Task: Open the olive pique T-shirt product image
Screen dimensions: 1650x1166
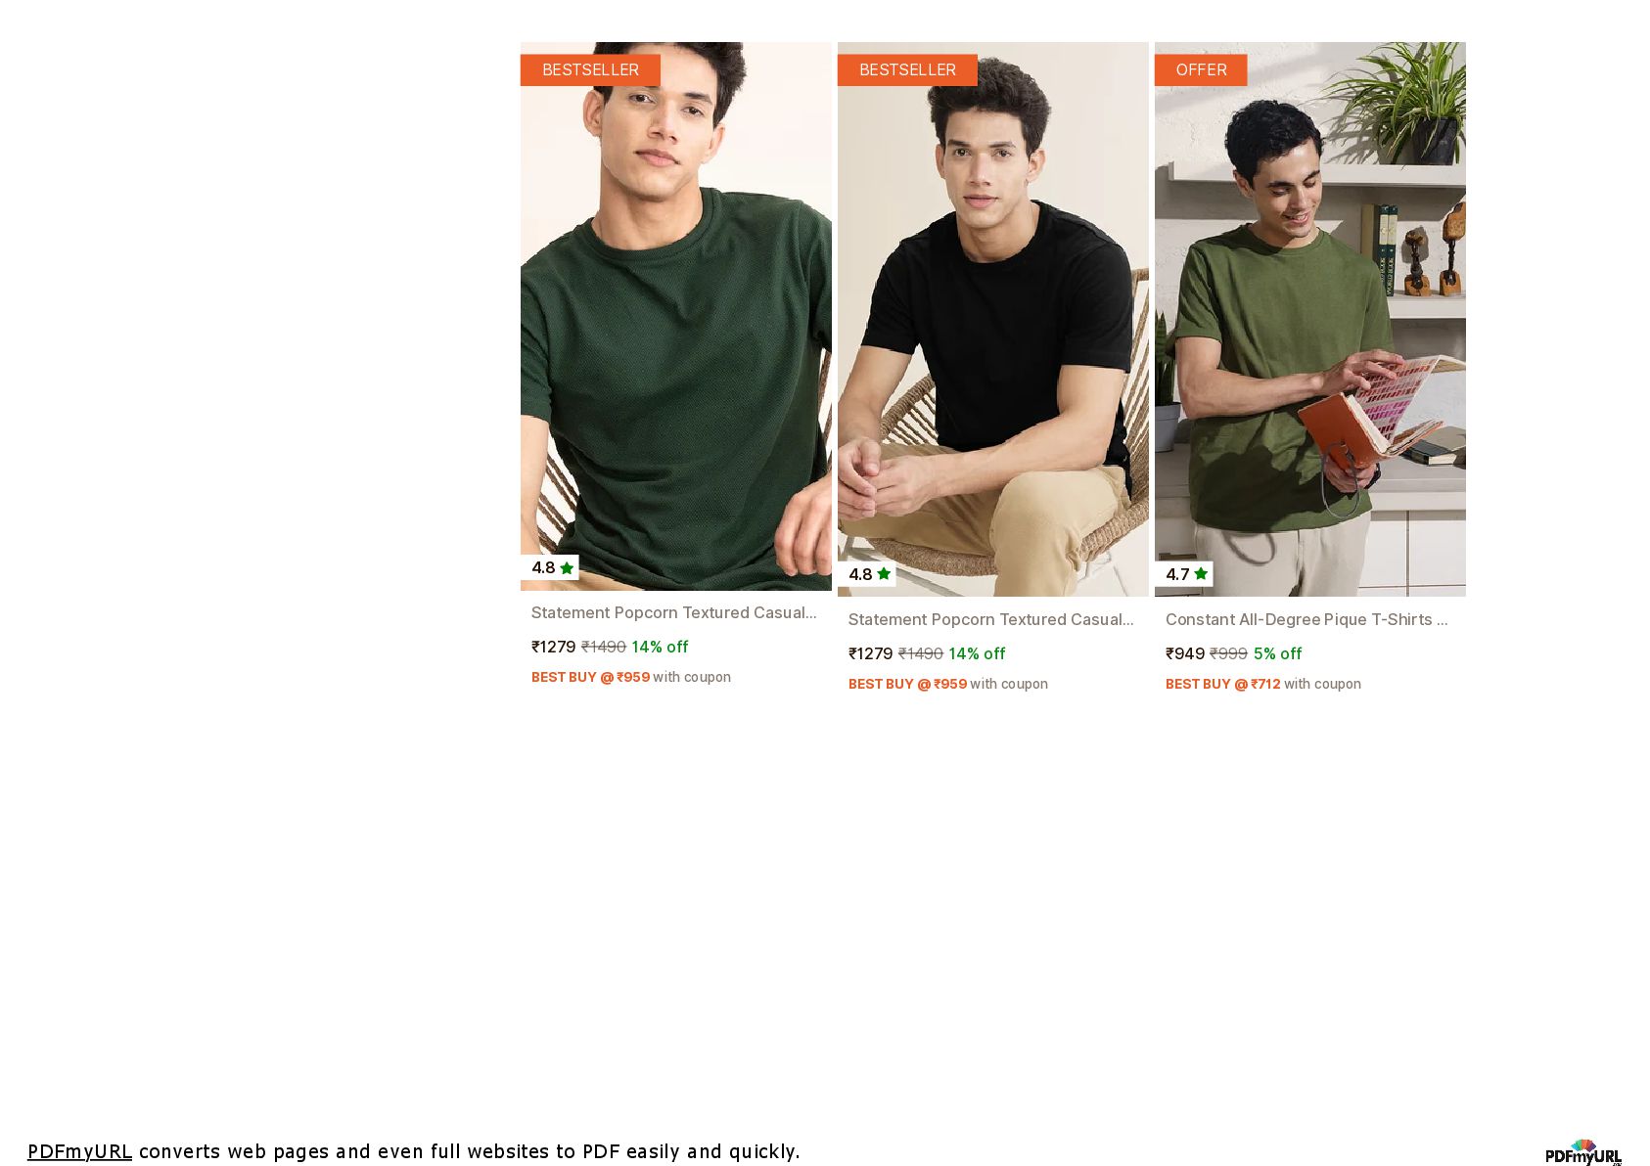Action: tap(1310, 319)
